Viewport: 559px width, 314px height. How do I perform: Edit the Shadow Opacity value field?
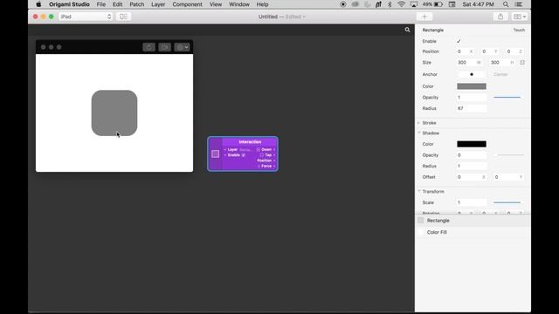tap(472, 155)
